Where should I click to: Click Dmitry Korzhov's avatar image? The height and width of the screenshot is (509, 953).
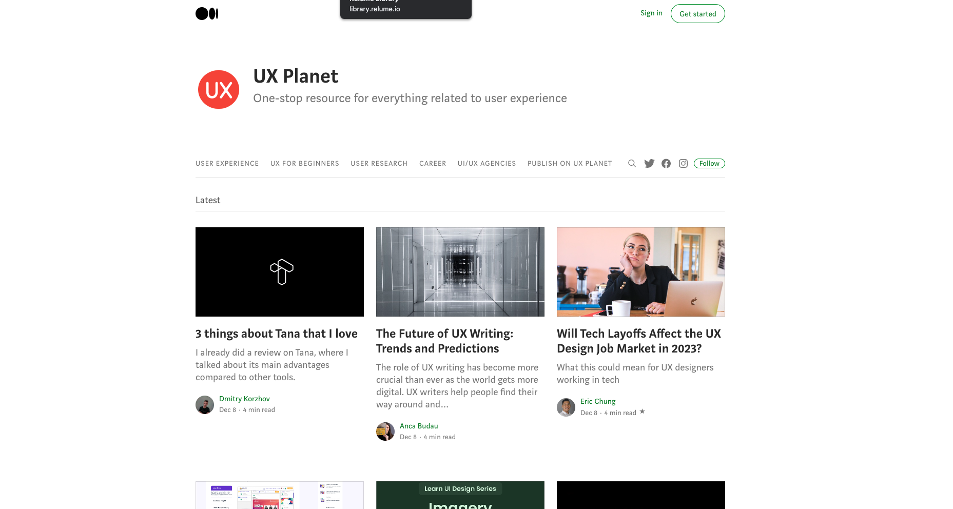point(205,405)
